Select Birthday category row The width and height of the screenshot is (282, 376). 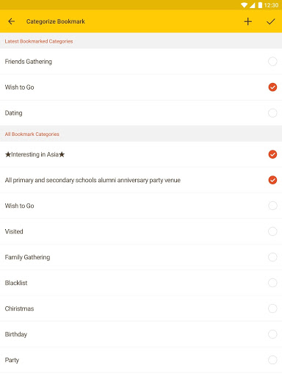click(141, 334)
